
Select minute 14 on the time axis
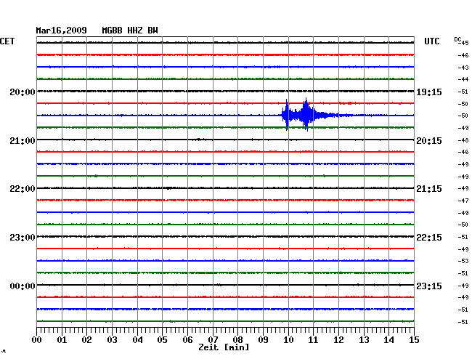click(x=388, y=339)
